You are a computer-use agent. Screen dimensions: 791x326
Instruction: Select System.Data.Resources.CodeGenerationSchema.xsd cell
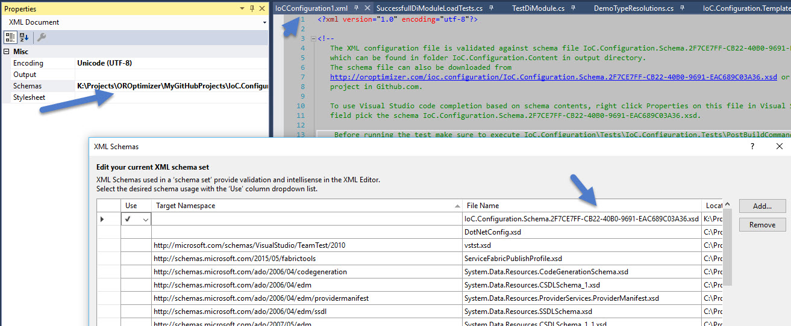click(582, 272)
